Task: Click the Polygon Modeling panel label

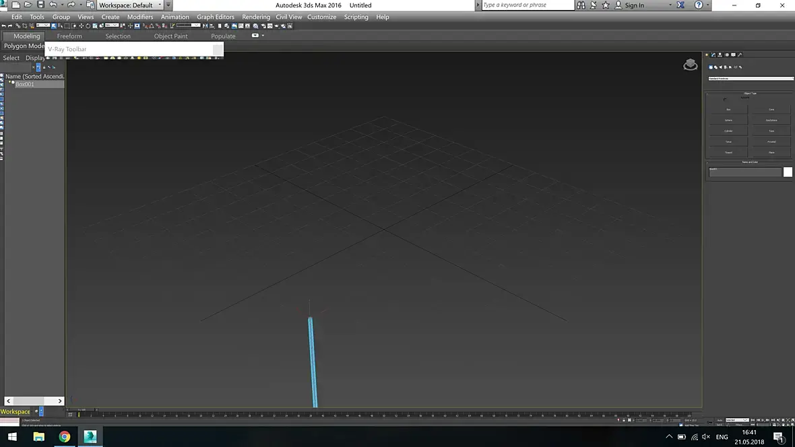Action: point(24,46)
